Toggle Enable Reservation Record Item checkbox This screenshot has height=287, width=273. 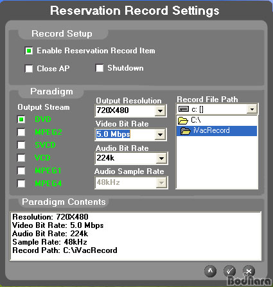[29, 51]
